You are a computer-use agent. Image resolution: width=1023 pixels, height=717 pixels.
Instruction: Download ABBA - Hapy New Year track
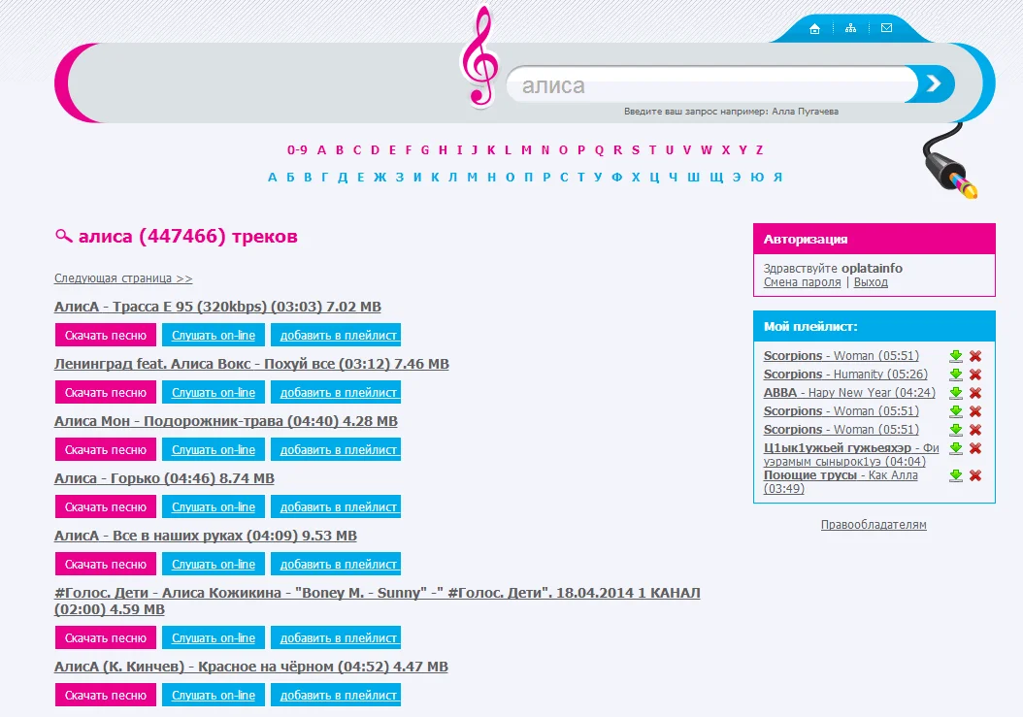(x=956, y=393)
